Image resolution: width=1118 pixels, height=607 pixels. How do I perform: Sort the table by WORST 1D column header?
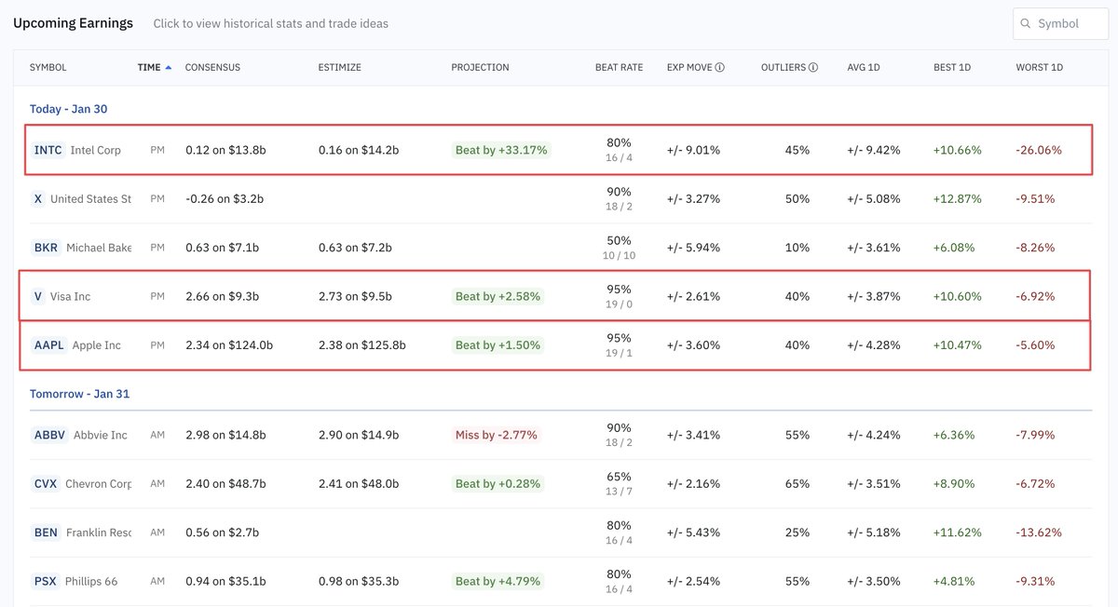[x=1039, y=67]
